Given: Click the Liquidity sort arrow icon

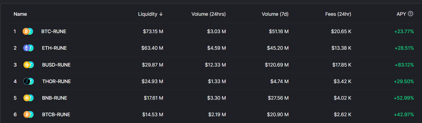Looking at the screenshot, I should [x=161, y=14].
